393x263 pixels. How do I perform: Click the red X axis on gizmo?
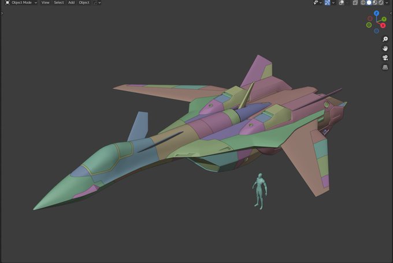[383, 25]
